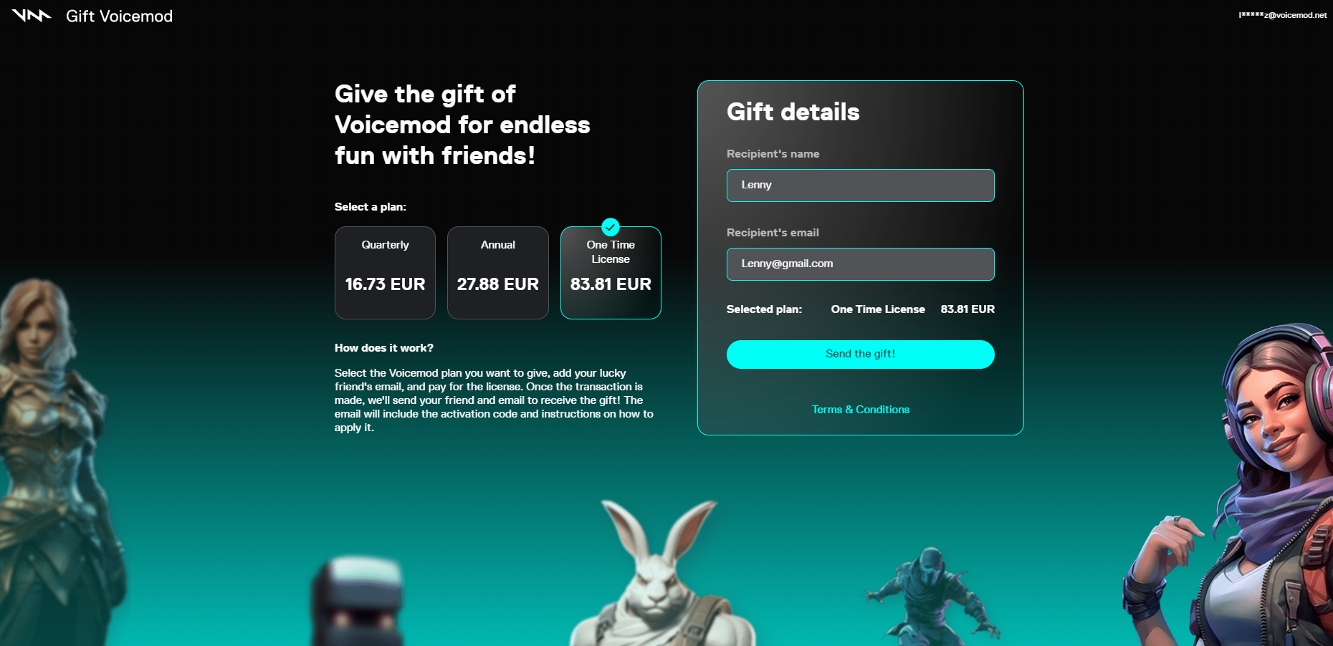Click the 16.73 EUR price label

pos(385,284)
